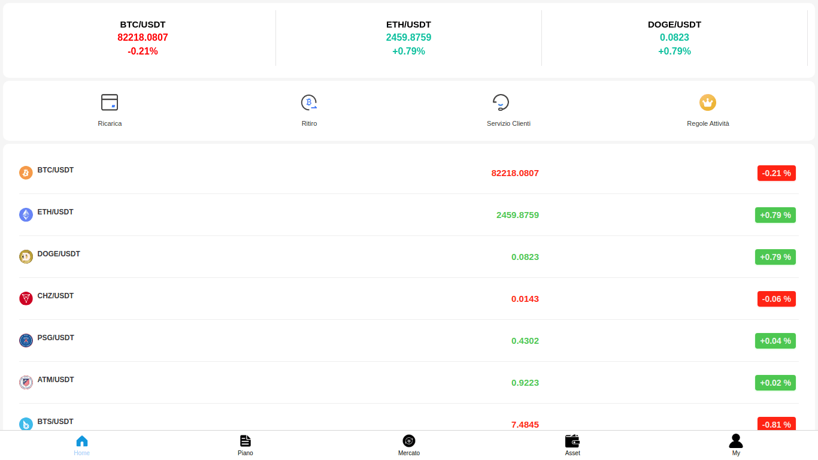The height and width of the screenshot is (460, 818).
Task: Open the Asset wallet tab
Action: pyautogui.click(x=572, y=445)
